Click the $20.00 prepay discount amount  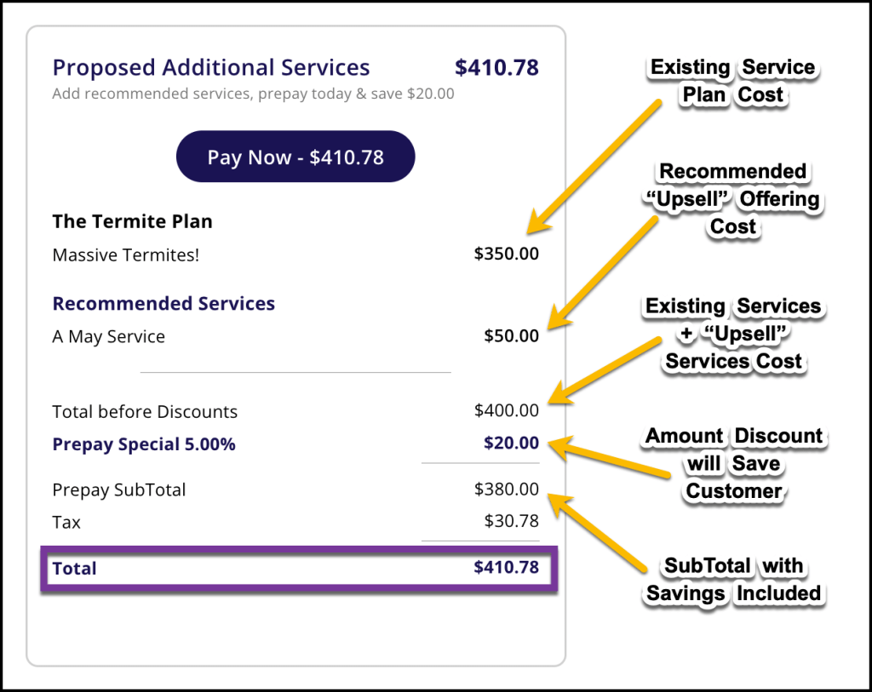tap(511, 443)
